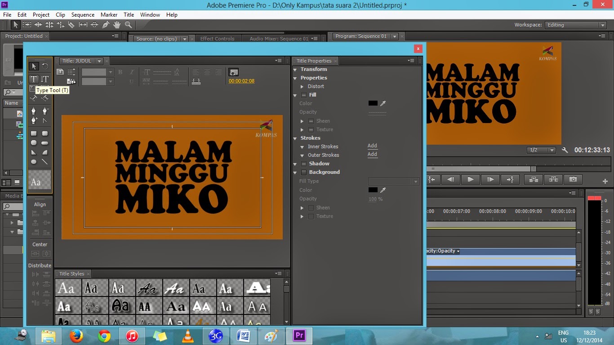Collapse the Transform section
The width and height of the screenshot is (614, 345).
click(295, 70)
